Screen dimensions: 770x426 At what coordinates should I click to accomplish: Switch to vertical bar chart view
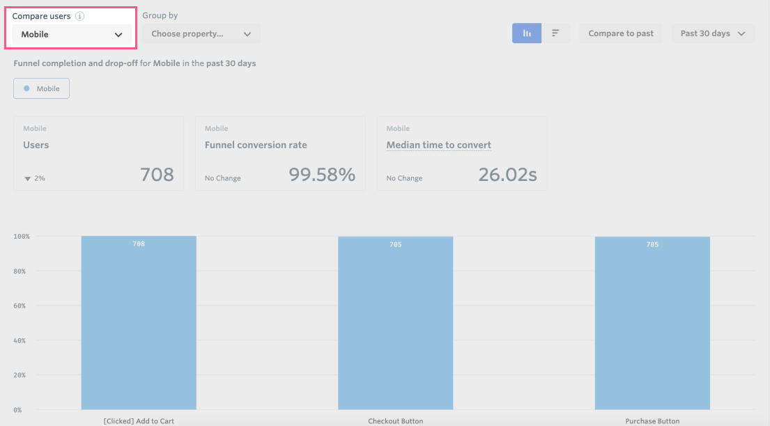coord(526,33)
